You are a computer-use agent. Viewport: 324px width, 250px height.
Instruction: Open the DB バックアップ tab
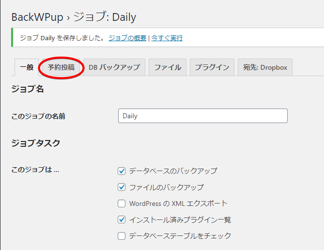(x=114, y=67)
